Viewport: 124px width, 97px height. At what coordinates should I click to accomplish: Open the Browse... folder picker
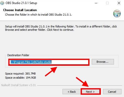tap(103, 62)
